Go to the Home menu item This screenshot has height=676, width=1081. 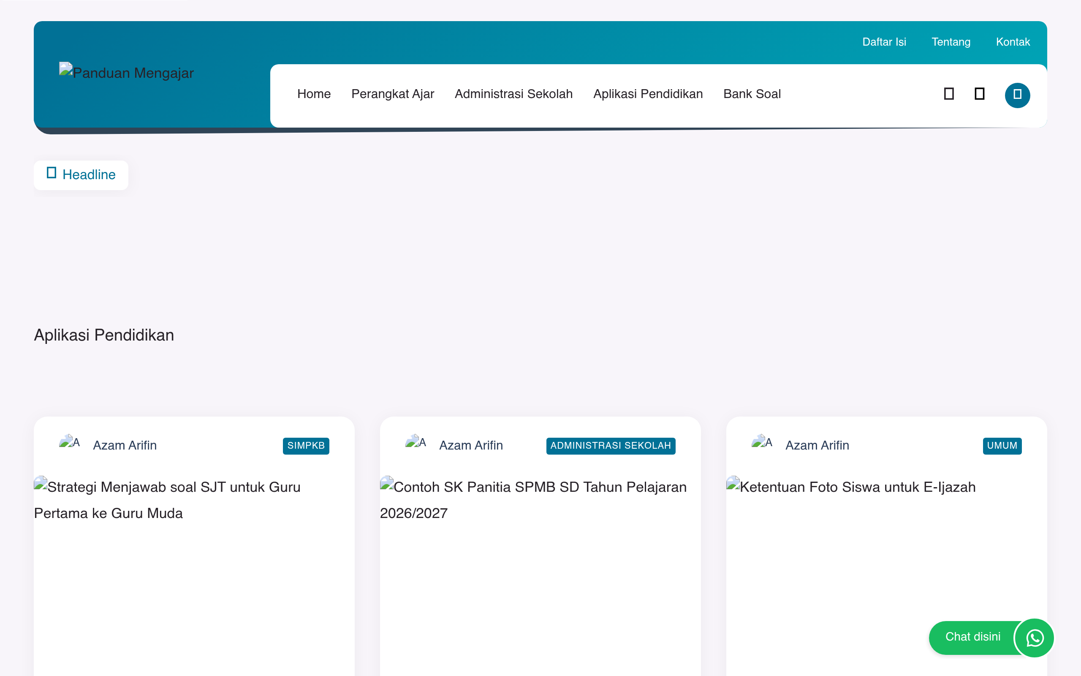[314, 94]
